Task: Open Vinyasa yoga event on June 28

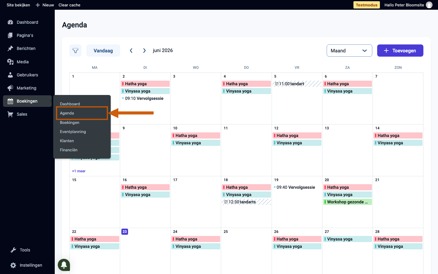Action: coord(398,246)
